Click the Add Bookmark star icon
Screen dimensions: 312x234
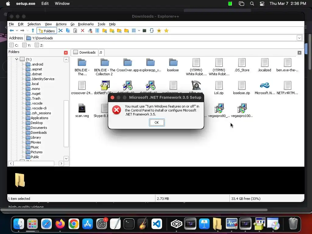point(159,31)
